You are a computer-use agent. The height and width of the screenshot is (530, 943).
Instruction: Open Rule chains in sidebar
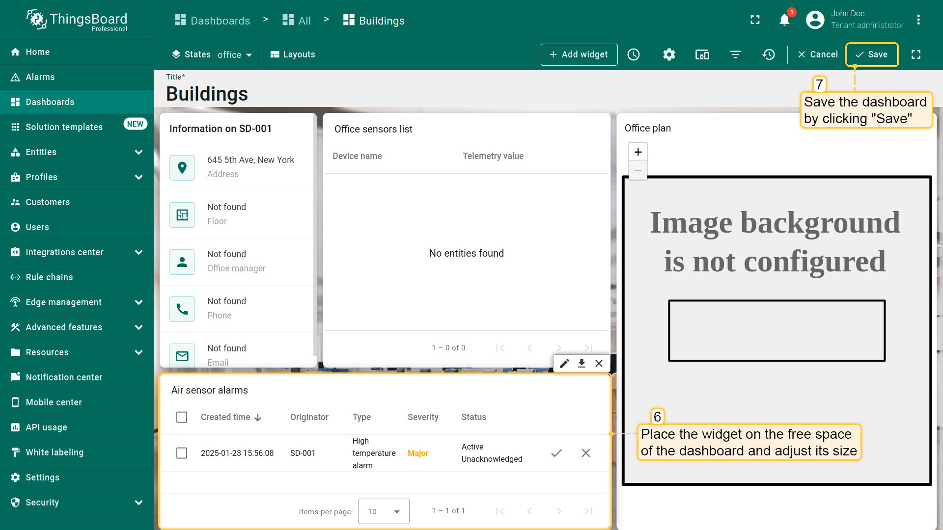point(49,277)
